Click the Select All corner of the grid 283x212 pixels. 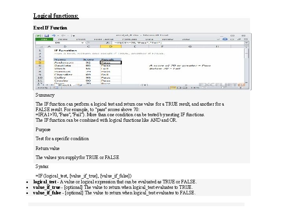click(40, 46)
